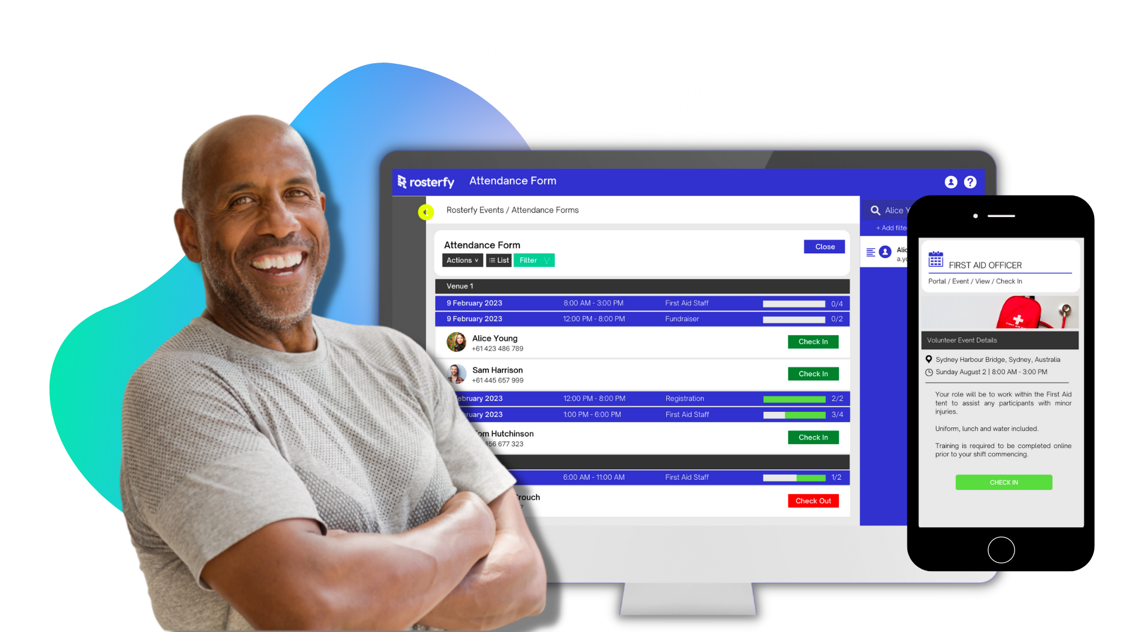Expand the Actions dropdown menu
Viewport: 1124px width, 632px height.
click(462, 260)
